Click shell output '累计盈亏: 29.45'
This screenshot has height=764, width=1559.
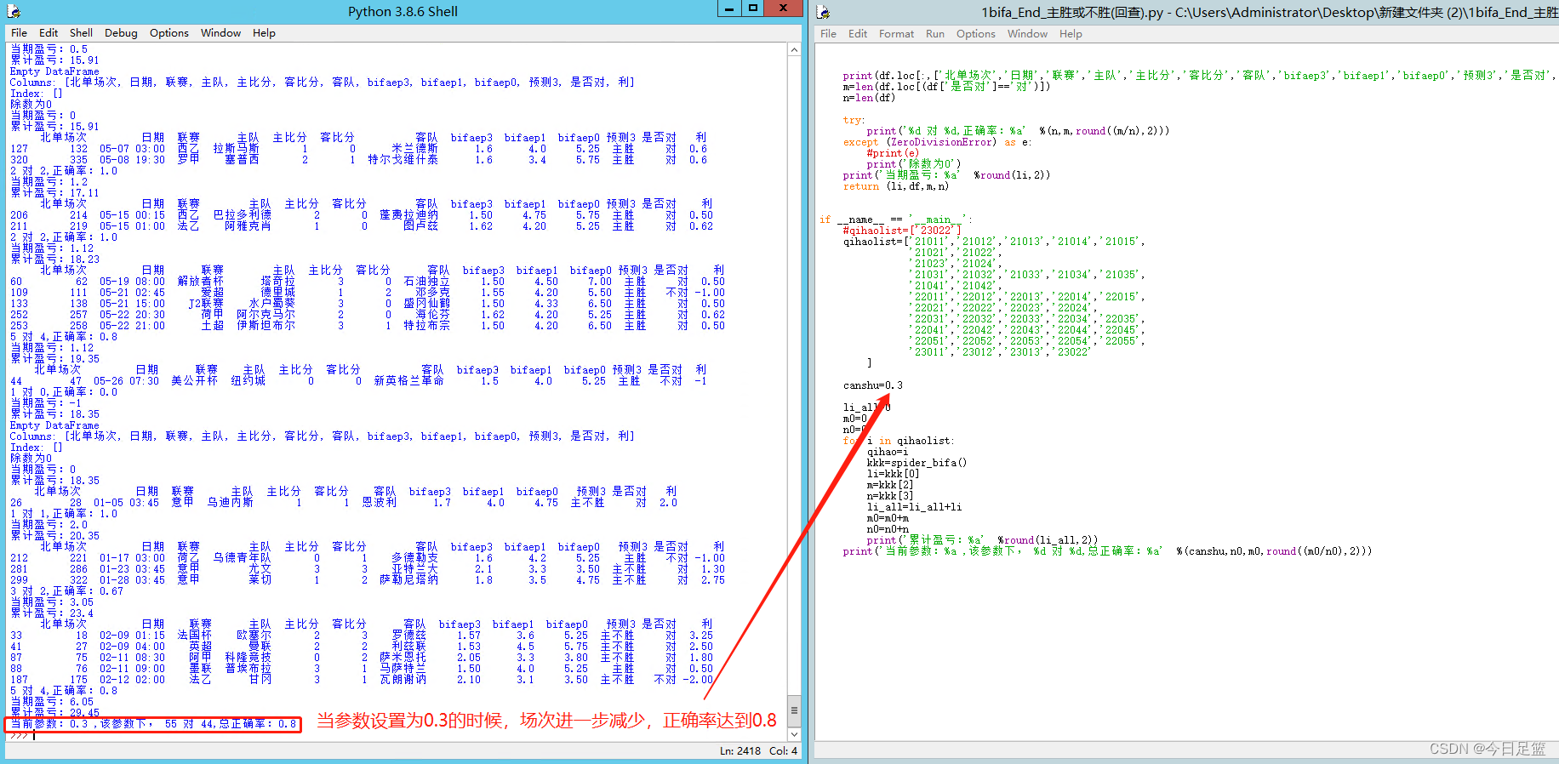coord(54,713)
